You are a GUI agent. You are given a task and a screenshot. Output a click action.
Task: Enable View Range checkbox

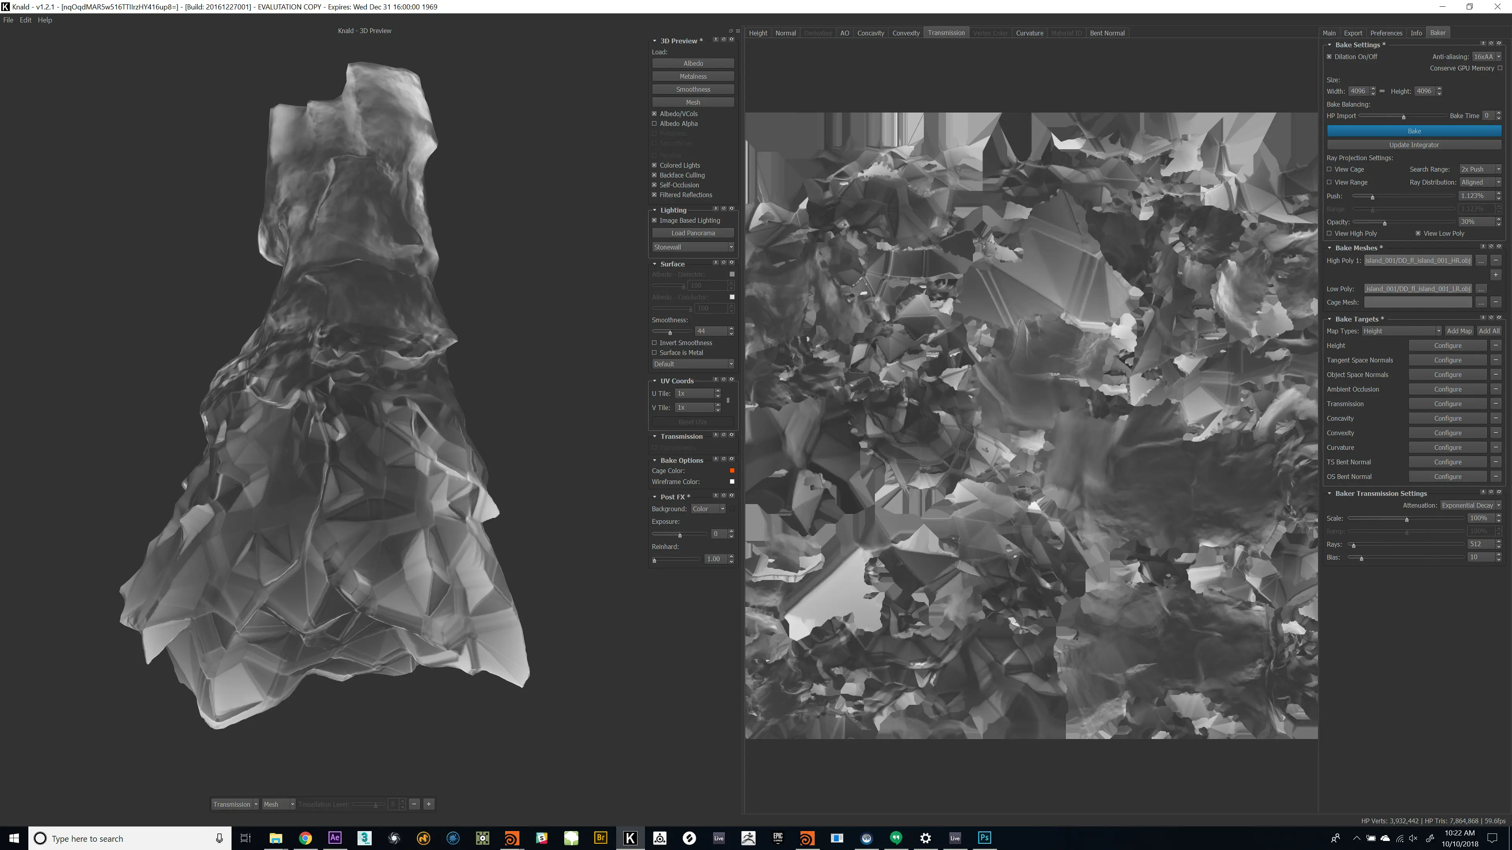tap(1329, 183)
